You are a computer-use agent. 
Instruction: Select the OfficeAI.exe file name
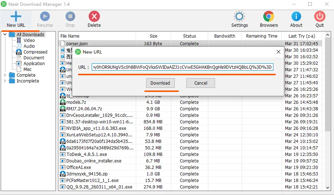point(79,168)
